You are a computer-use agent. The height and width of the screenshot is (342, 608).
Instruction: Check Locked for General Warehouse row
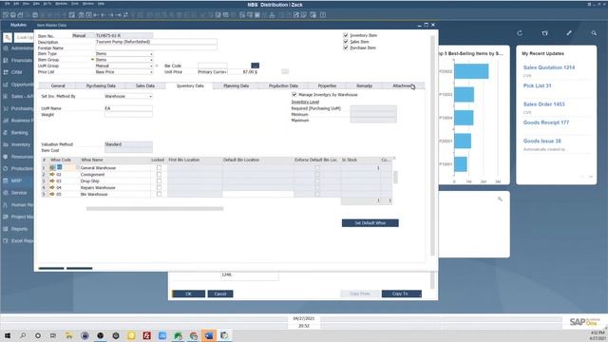pyautogui.click(x=159, y=168)
